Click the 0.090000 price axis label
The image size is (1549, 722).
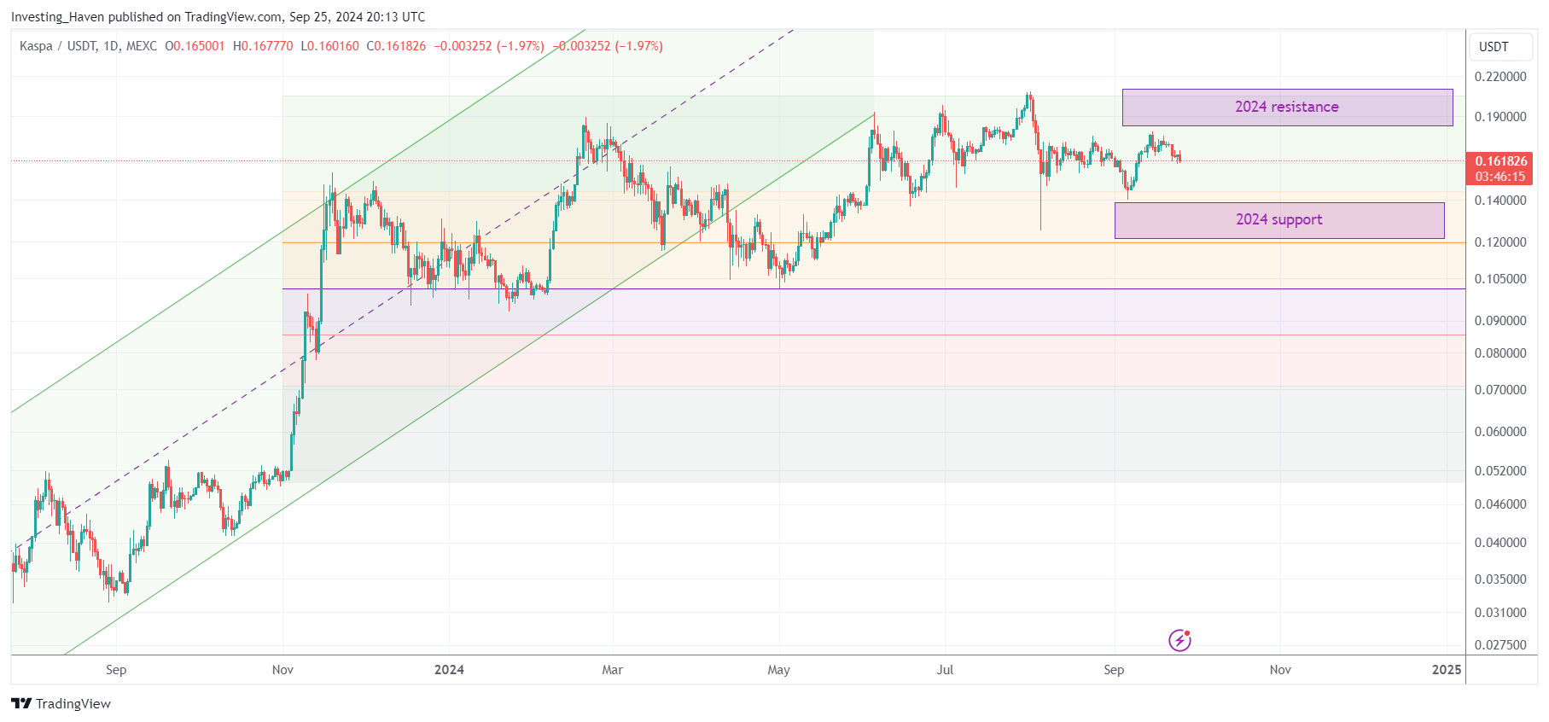1500,321
